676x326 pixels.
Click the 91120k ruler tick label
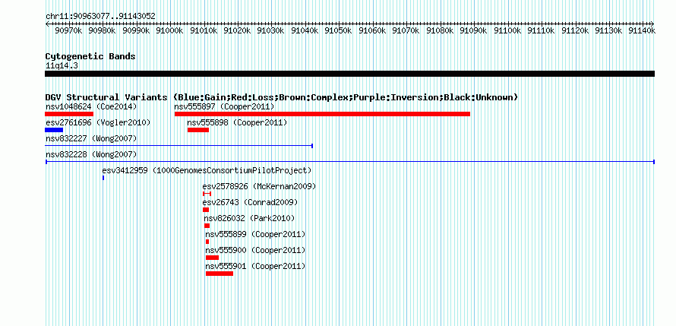[575, 30]
